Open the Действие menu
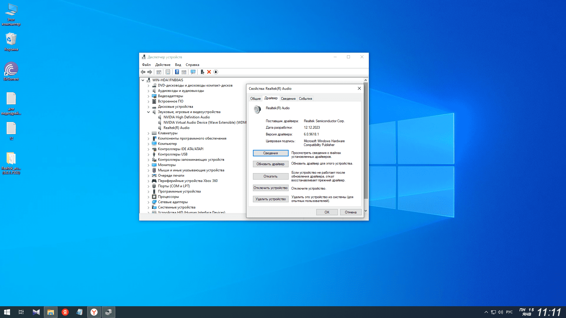The width and height of the screenshot is (566, 318). [x=163, y=65]
